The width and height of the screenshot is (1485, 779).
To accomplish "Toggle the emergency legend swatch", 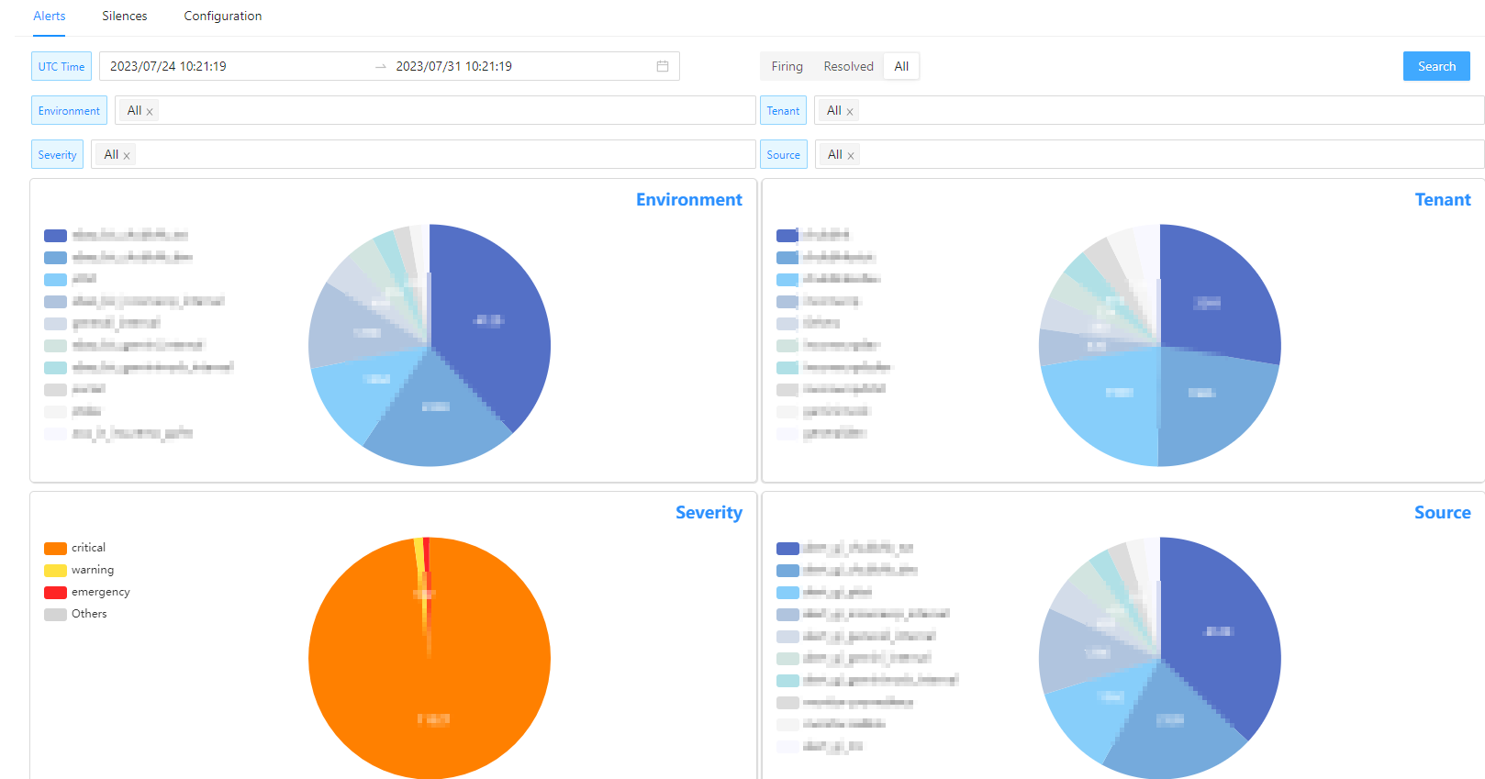I will click(x=55, y=592).
